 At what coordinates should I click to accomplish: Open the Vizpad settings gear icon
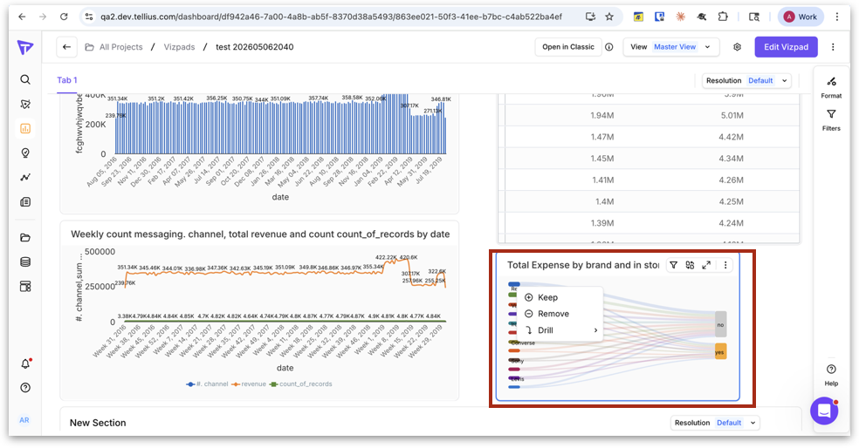pos(738,47)
